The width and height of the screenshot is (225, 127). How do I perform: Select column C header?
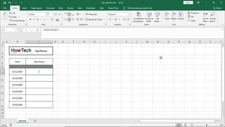click(39, 42)
